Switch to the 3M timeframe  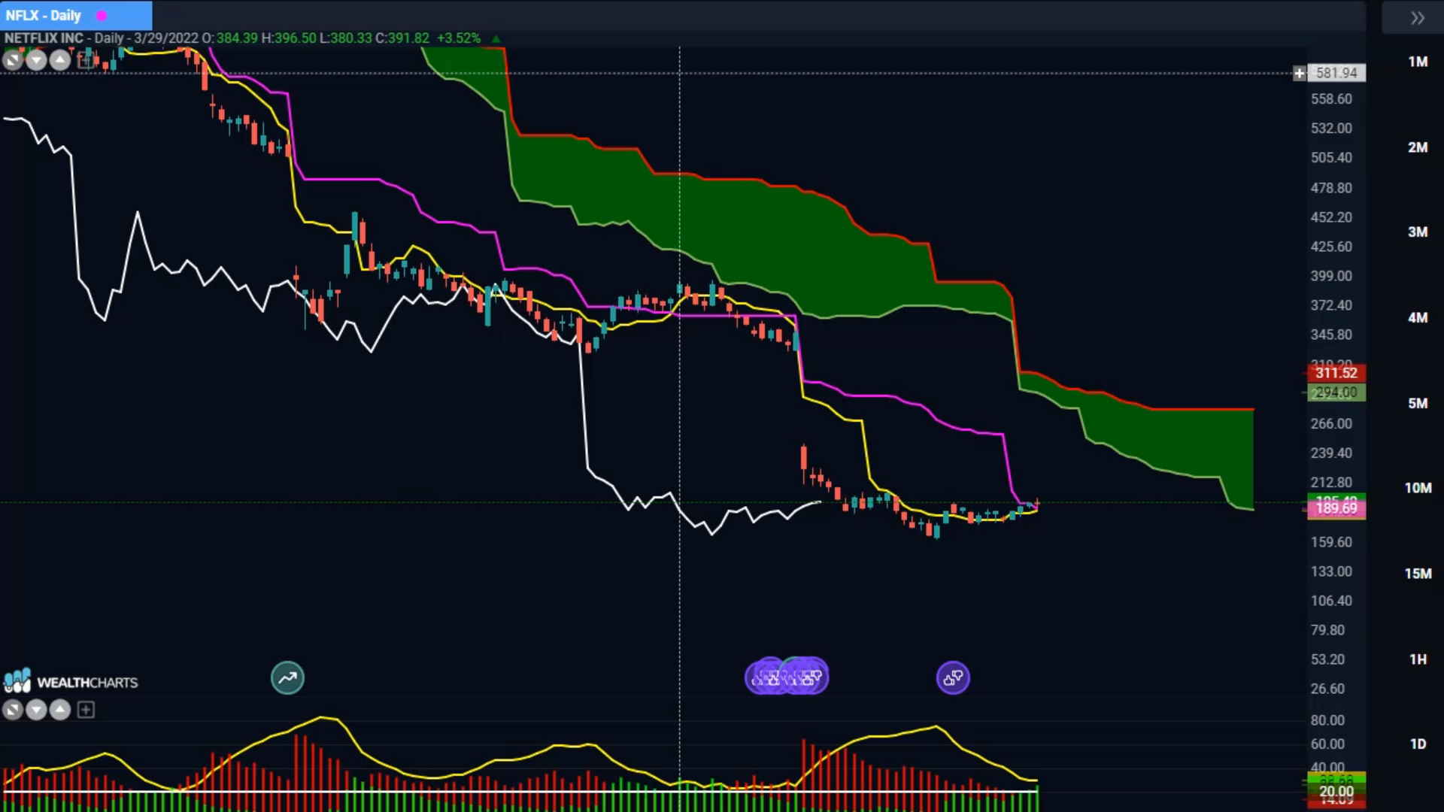(1418, 232)
